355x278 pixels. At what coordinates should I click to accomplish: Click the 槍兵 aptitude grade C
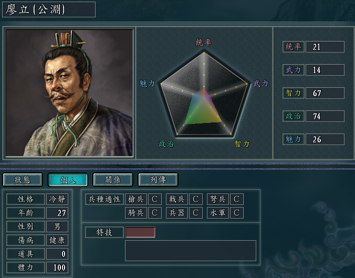(154, 199)
